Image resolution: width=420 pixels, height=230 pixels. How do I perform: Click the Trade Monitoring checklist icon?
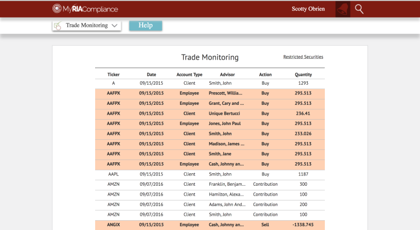(x=57, y=26)
